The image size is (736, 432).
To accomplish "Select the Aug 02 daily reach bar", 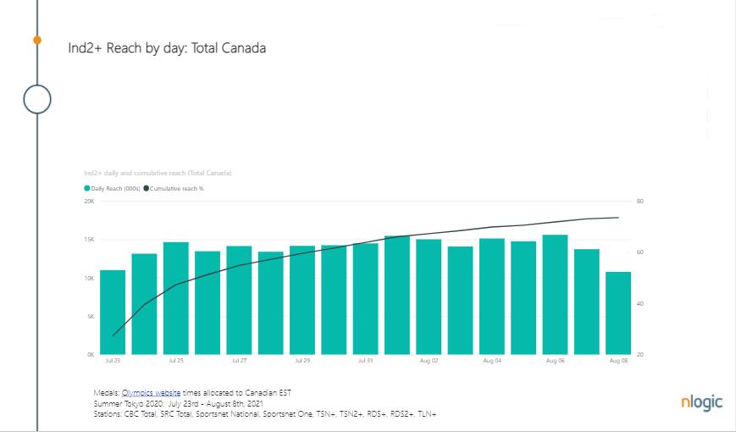I will click(429, 296).
